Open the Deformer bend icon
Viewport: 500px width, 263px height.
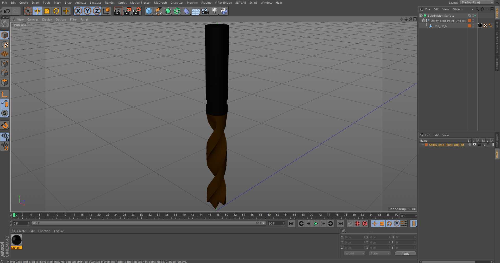(186, 11)
